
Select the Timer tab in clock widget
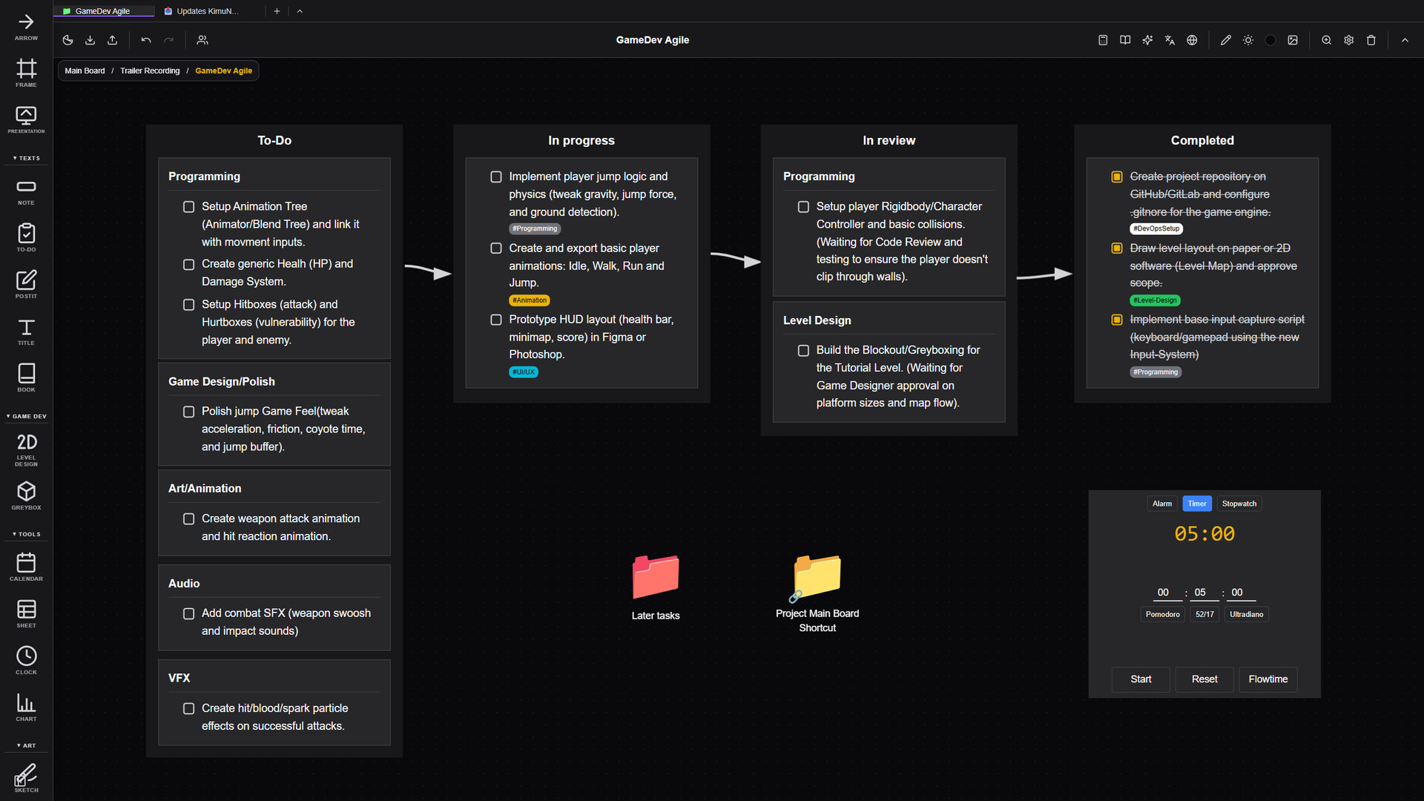point(1197,504)
